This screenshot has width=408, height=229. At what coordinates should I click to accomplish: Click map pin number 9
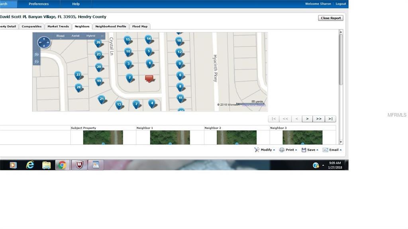pyautogui.click(x=180, y=64)
